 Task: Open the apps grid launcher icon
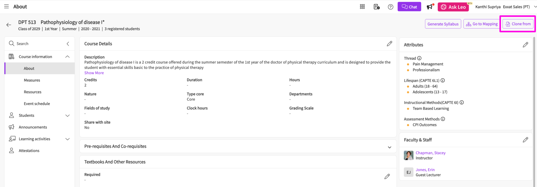362,7
